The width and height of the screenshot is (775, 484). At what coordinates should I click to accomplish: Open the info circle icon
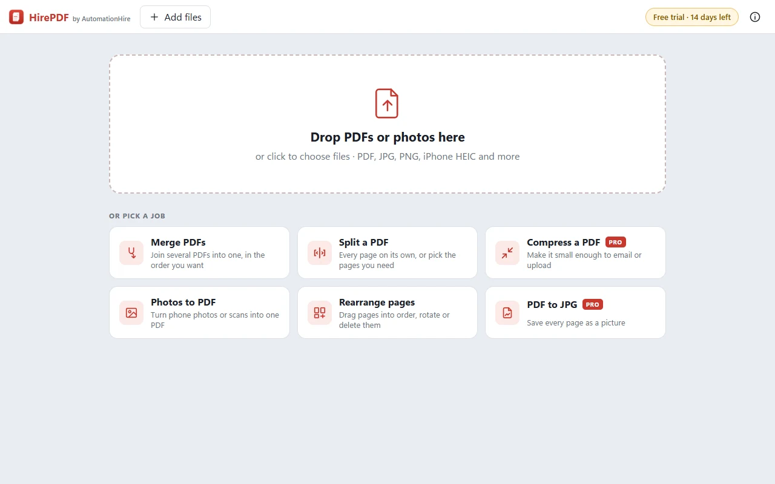coord(755,17)
